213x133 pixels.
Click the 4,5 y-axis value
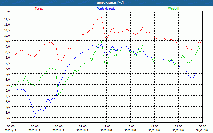click(8, 96)
